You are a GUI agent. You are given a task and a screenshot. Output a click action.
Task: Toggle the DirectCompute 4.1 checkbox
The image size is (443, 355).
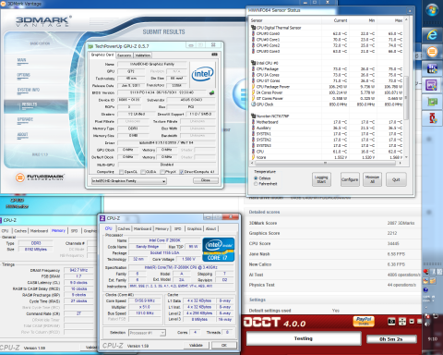(181, 172)
